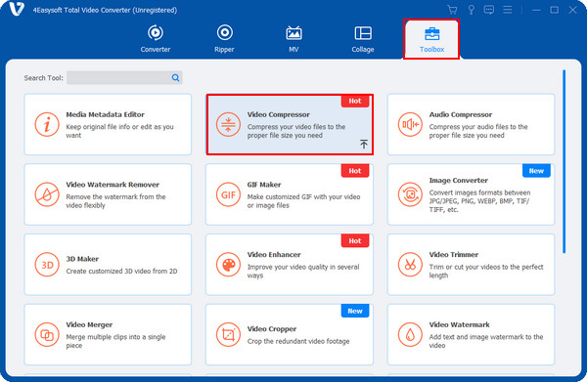587x382 pixels.
Task: Open the feedback chat icon
Action: click(489, 10)
